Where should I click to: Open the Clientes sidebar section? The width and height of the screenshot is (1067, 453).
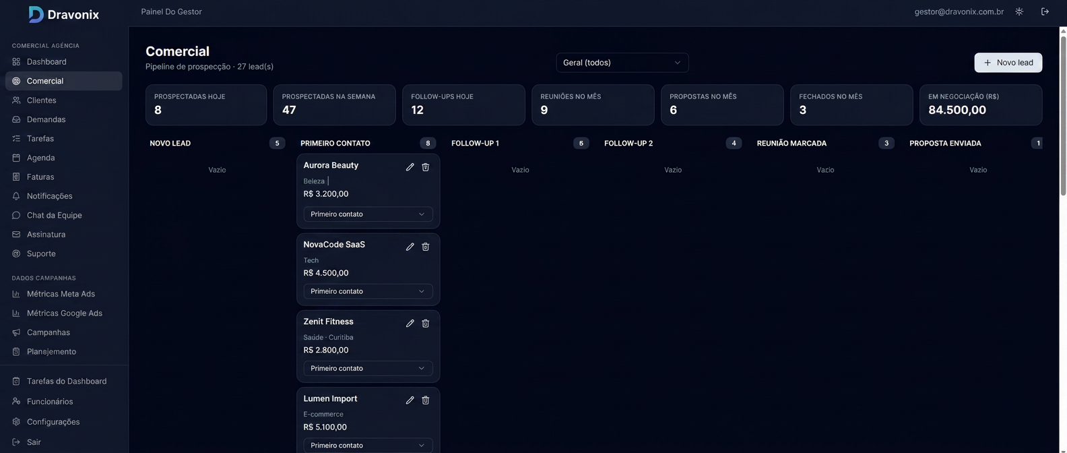(64, 100)
